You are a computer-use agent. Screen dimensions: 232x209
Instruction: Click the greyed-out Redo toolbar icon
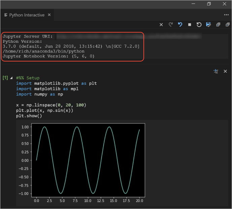(171, 25)
